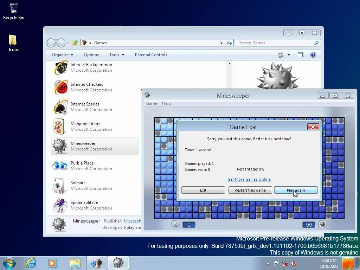
Task: Click the clock timer icon in Minesweeper
Action: point(175,224)
